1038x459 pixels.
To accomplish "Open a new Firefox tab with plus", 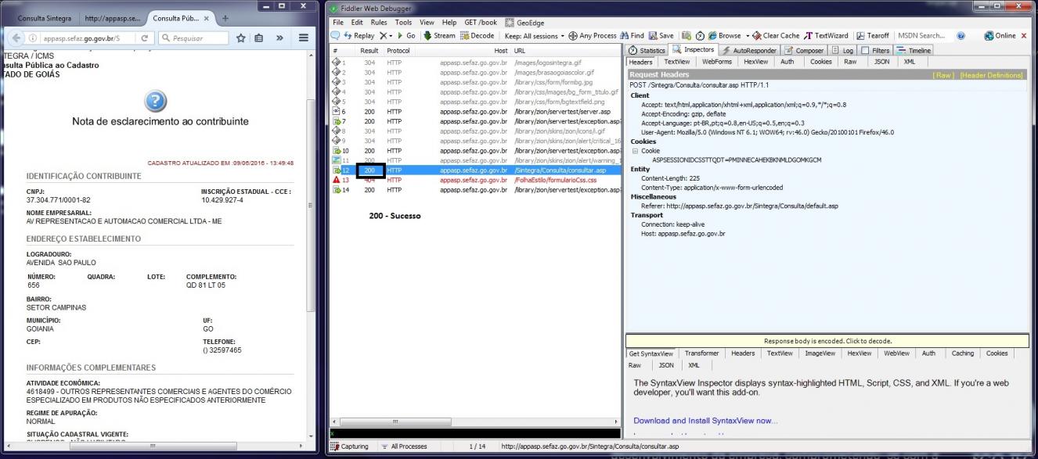I will (225, 18).
